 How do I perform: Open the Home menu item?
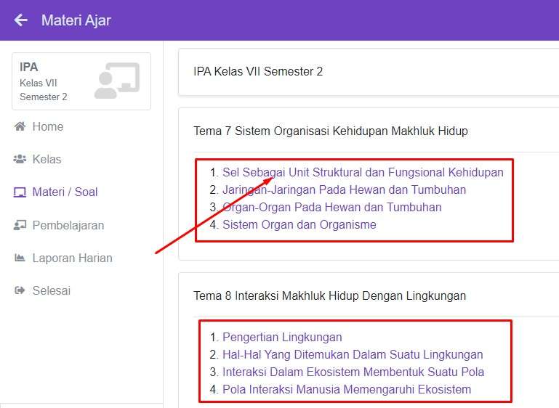point(48,127)
